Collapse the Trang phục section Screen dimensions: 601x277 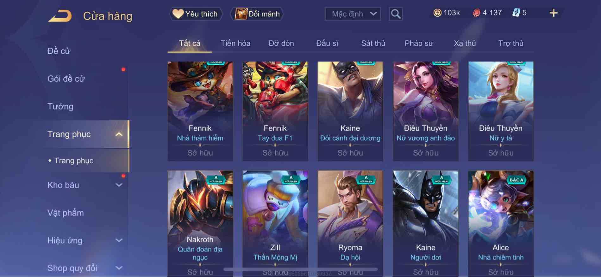(119, 134)
